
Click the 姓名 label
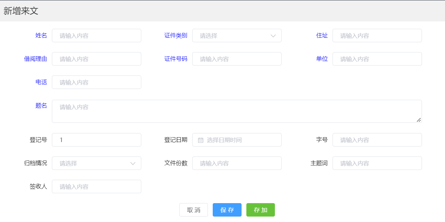41,36
